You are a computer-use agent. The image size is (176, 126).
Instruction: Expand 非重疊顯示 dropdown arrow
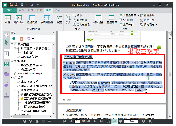pos(138,15)
